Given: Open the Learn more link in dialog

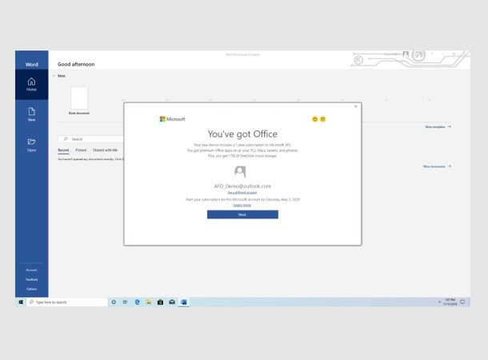Looking at the screenshot, I should (242, 205).
